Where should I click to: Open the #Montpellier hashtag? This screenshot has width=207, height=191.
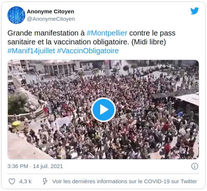coord(107,33)
